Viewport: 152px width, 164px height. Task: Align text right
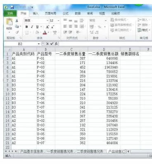pos(76,26)
